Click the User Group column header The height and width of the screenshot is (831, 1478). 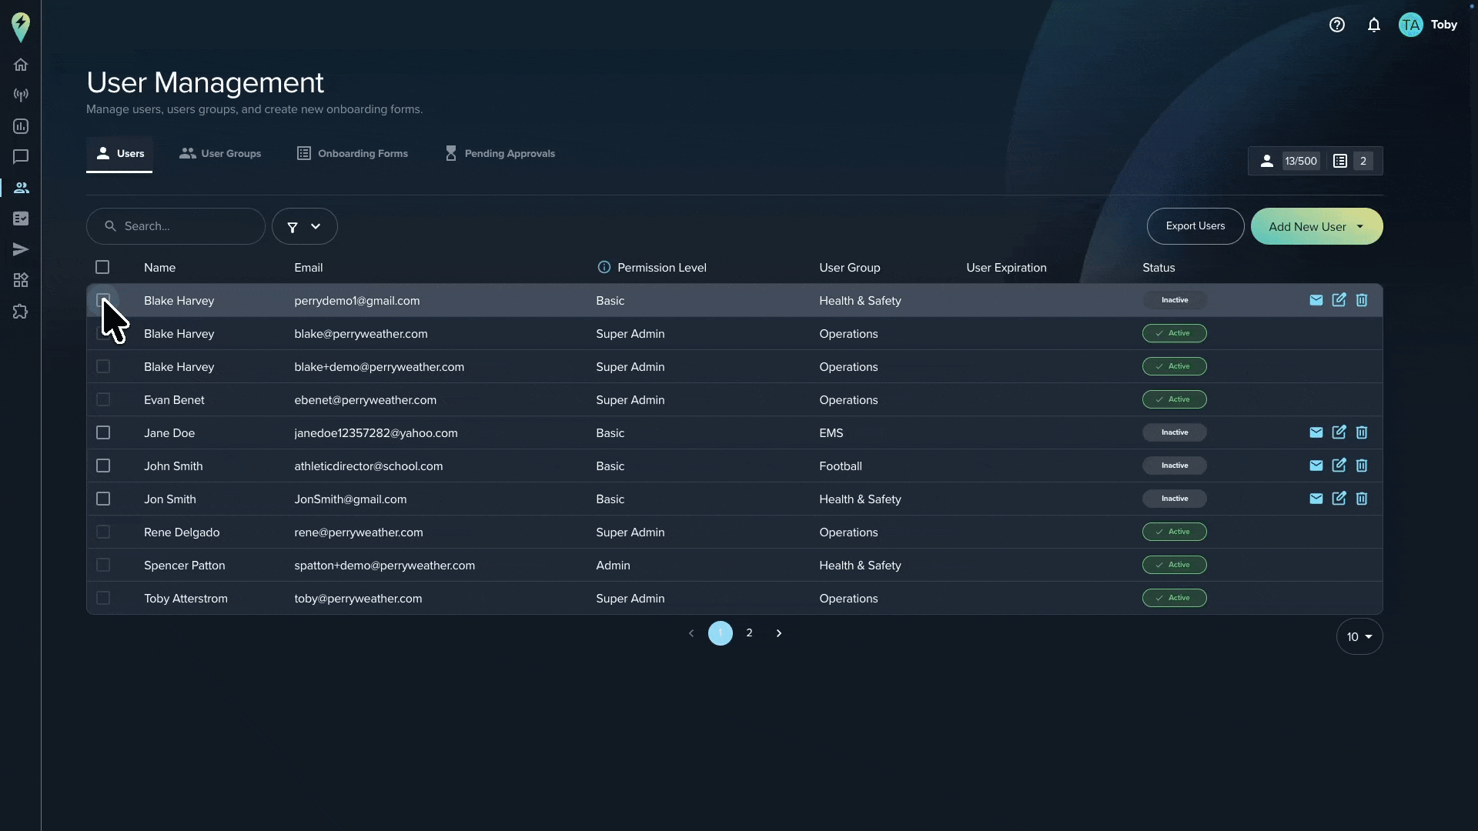click(x=850, y=268)
